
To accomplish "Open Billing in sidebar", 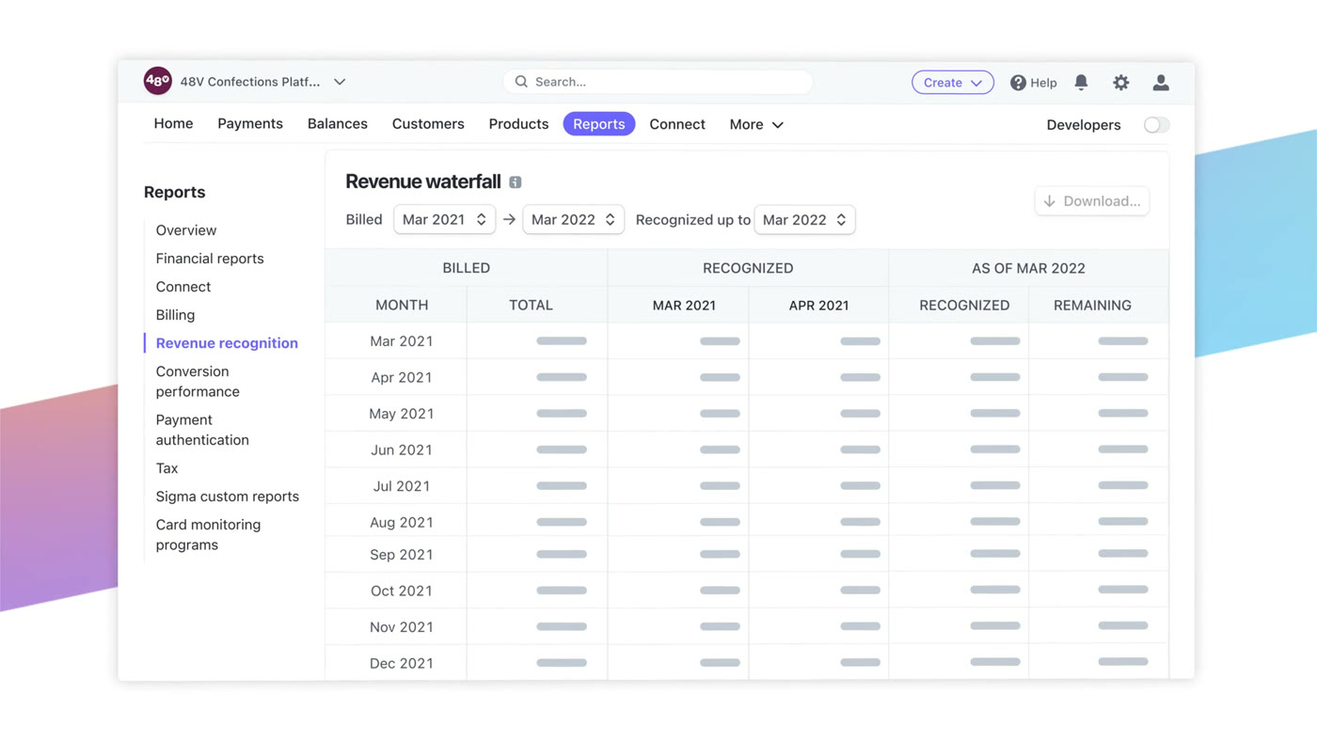I will [x=175, y=315].
